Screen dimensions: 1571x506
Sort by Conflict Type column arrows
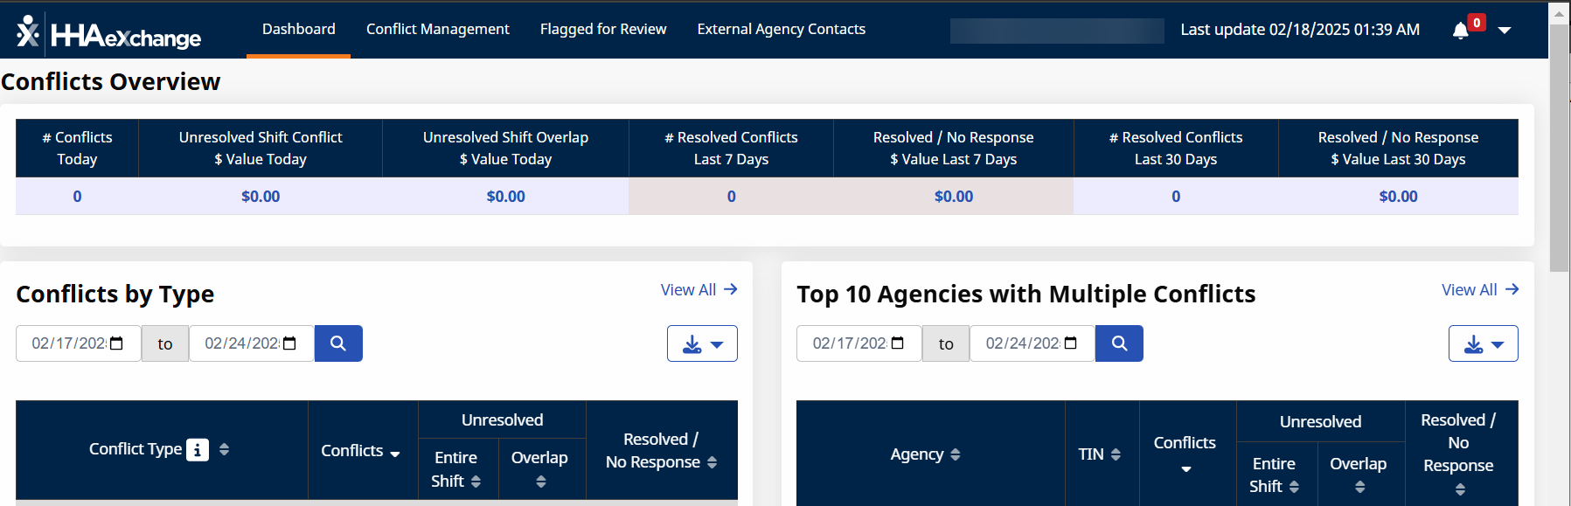click(x=225, y=449)
